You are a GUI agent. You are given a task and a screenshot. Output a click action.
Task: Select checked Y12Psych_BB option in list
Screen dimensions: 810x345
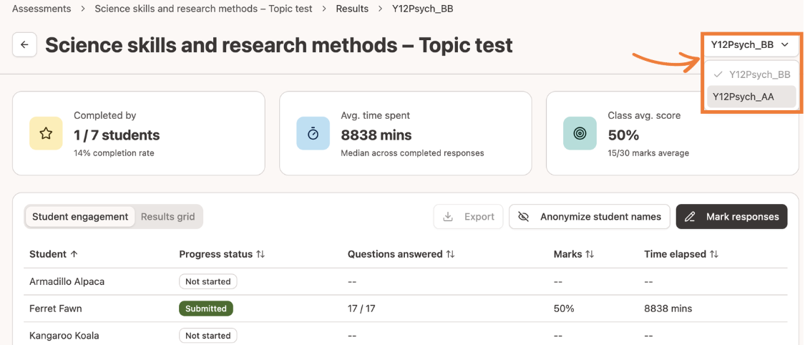(751, 74)
